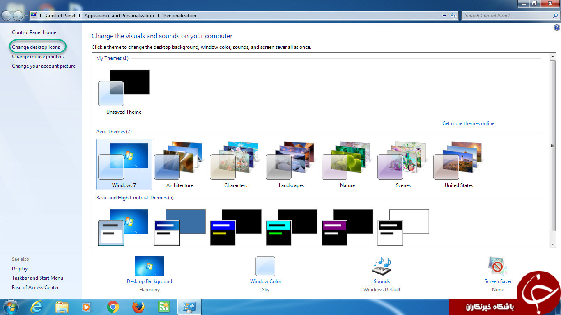561x315 pixels.
Task: Click the themes list scrollbar down arrow
Action: point(553,244)
